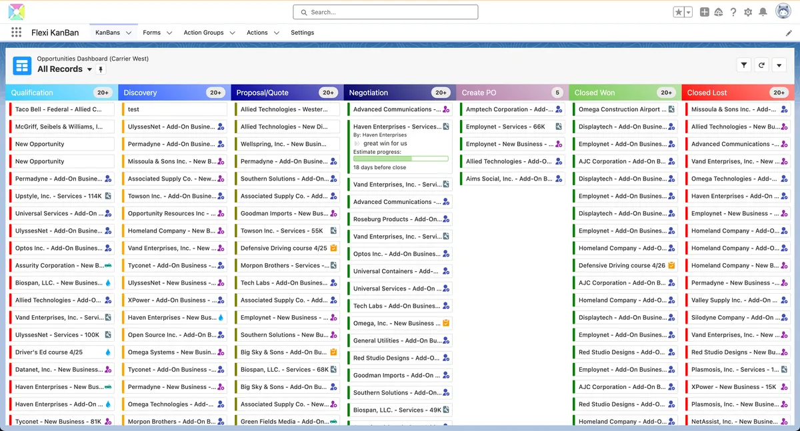Click the Closed Lost column header
The image size is (800, 431).
tap(738, 93)
